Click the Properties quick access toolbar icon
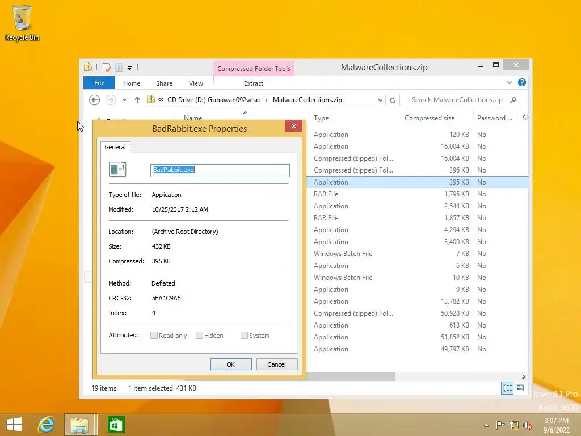581x436 pixels. tap(106, 68)
